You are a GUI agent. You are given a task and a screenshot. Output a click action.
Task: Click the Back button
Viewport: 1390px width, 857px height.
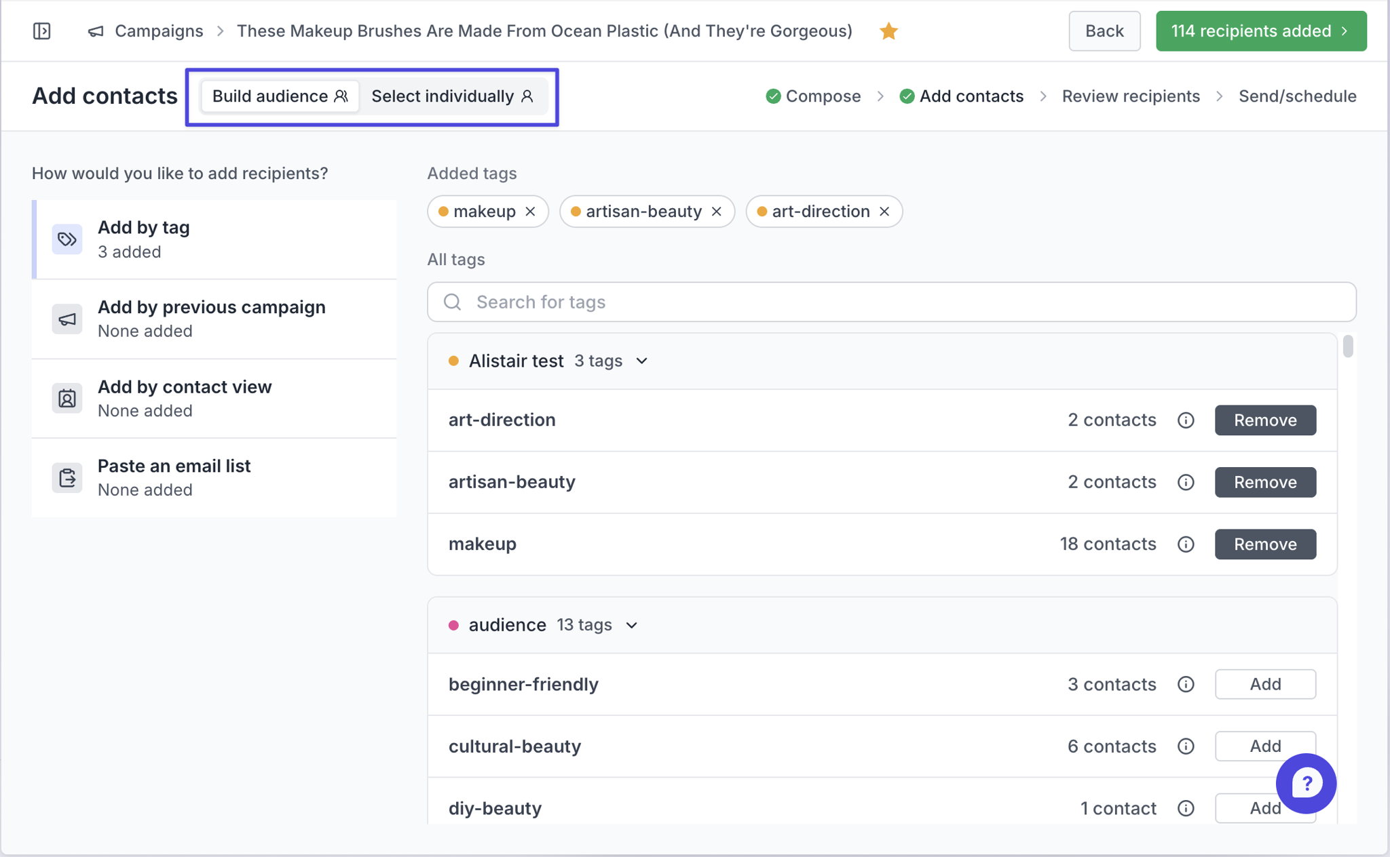[x=1104, y=31]
